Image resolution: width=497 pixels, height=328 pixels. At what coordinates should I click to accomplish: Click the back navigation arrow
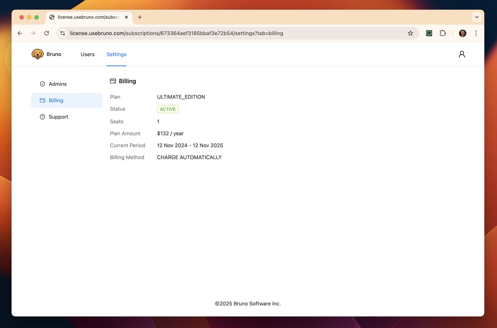pyautogui.click(x=19, y=33)
